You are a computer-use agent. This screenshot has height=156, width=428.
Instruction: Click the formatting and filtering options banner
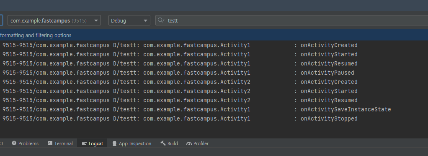click(x=214, y=35)
